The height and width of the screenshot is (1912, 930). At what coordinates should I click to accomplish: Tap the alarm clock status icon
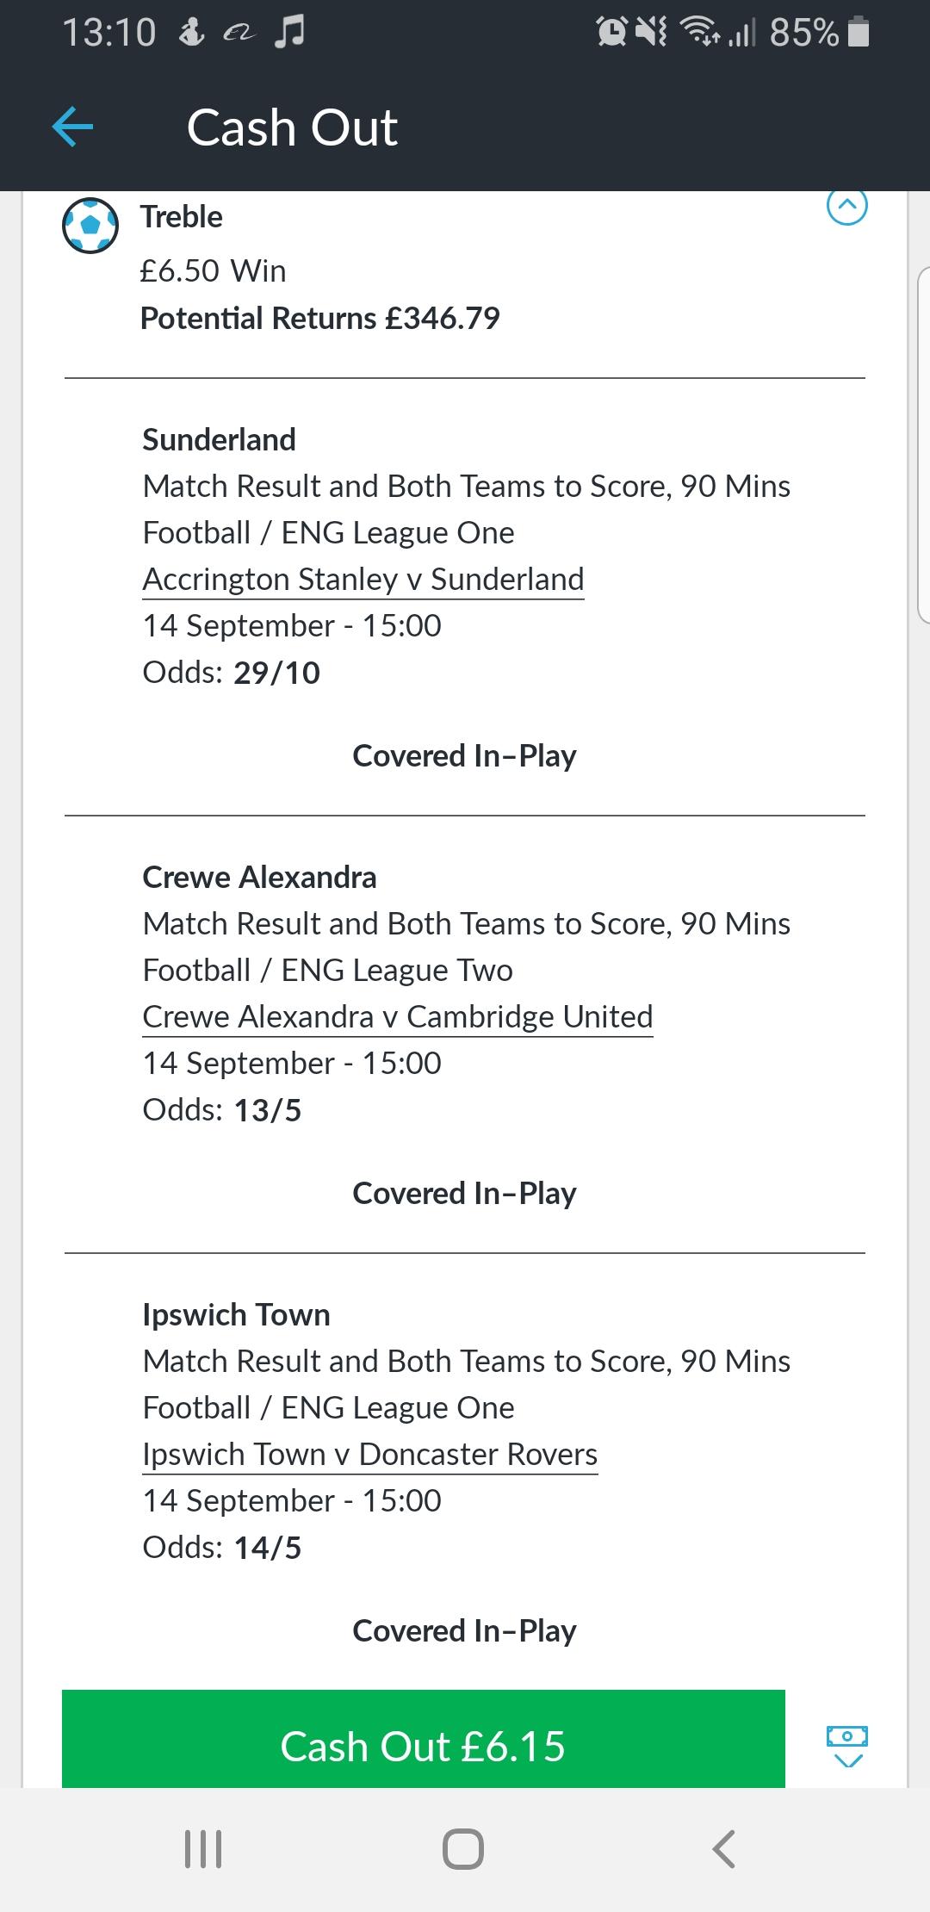[612, 33]
